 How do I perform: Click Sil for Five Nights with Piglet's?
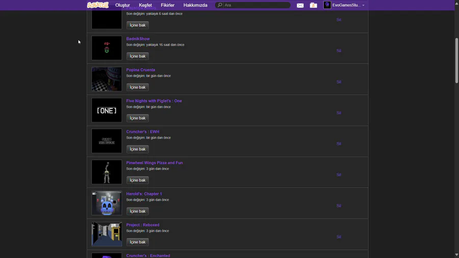pyautogui.click(x=339, y=113)
